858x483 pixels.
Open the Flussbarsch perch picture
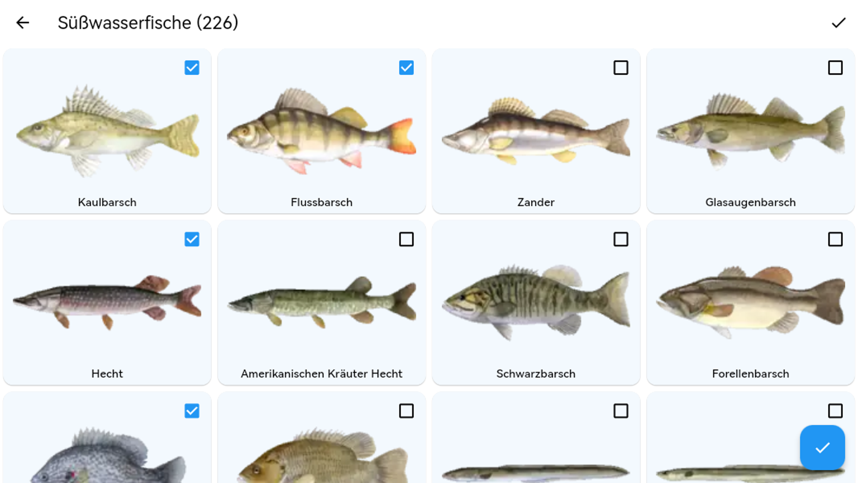[x=322, y=130]
